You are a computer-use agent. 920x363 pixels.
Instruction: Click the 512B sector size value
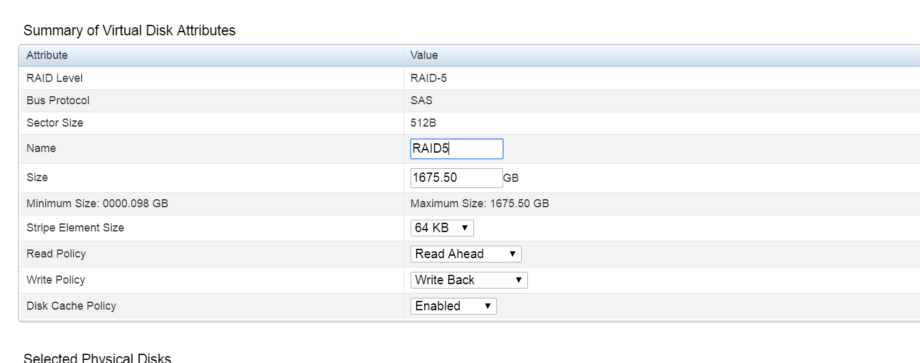423,123
